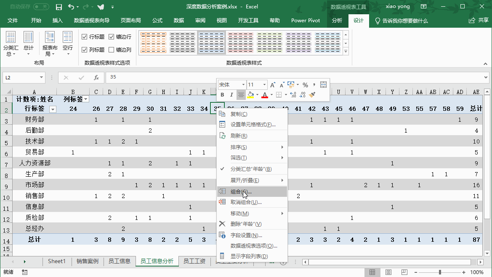Decrease decimal places in mini toolbar
This screenshot has height=277, width=492.
click(303, 94)
